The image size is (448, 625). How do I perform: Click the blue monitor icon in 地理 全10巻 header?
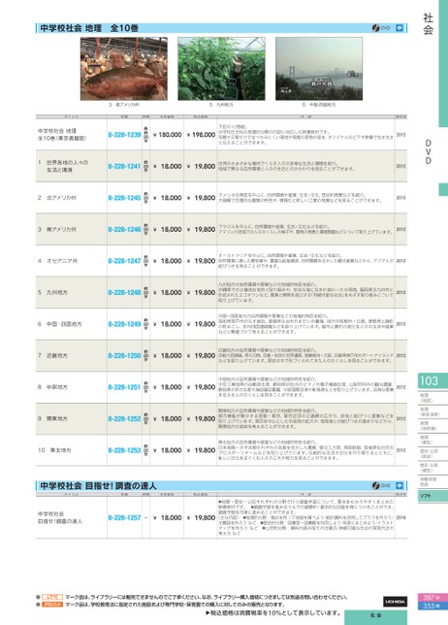tap(400, 28)
